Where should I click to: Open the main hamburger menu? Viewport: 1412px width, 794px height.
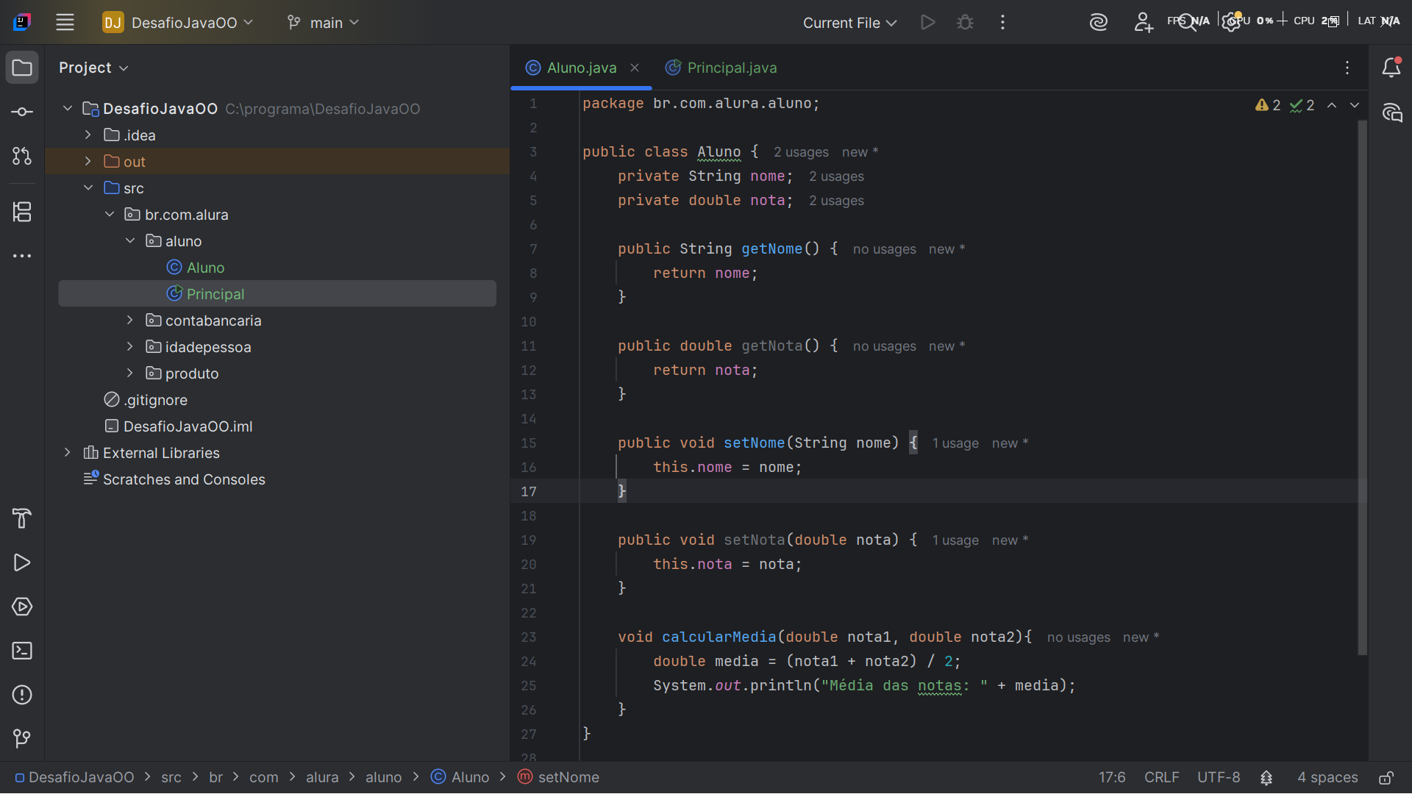[x=65, y=22]
